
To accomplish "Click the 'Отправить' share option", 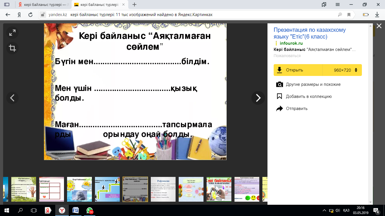I will (292, 109).
